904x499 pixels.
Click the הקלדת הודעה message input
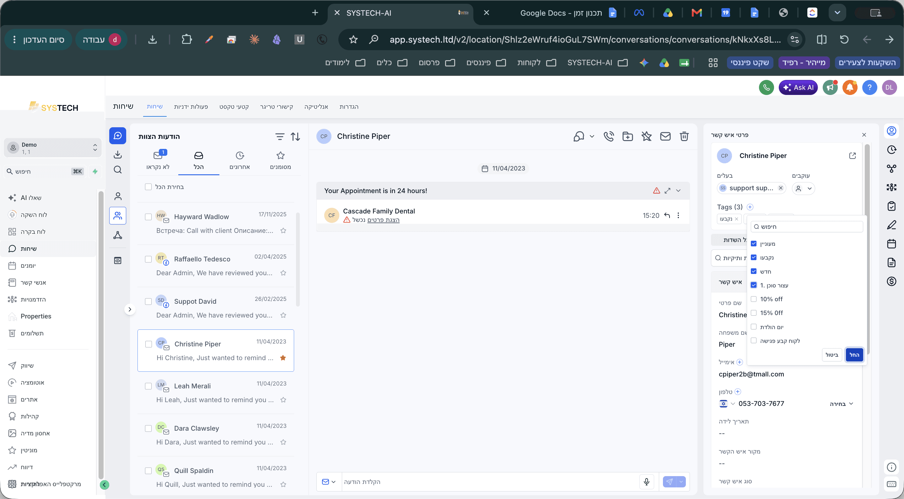click(x=490, y=482)
